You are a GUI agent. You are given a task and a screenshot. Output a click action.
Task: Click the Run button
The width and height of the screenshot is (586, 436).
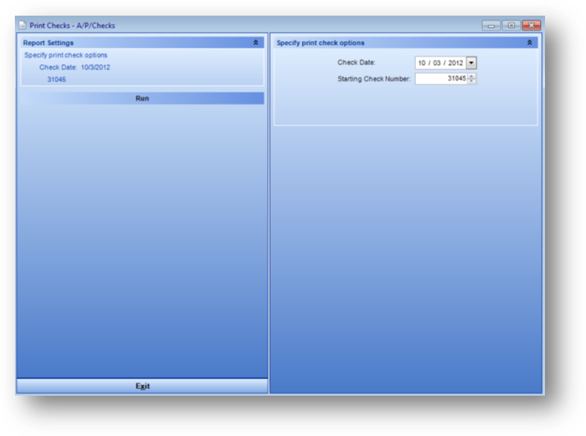[x=142, y=99]
